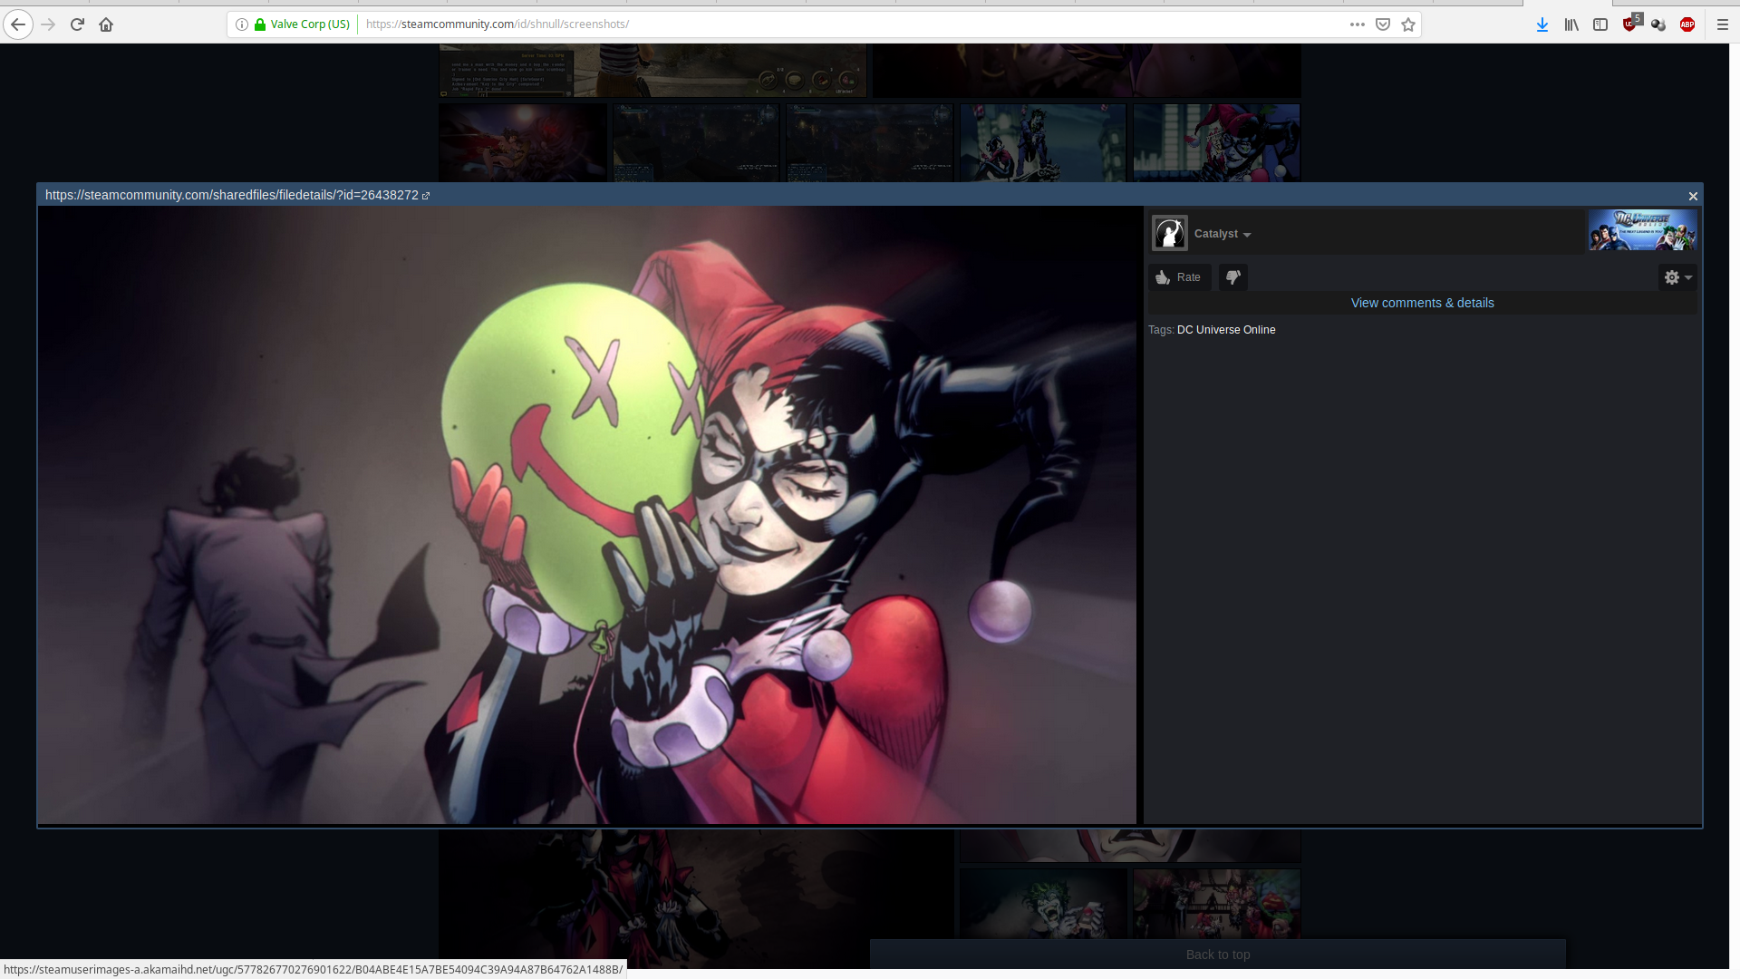The height and width of the screenshot is (979, 1740).
Task: Click the Adblock Plus ABP icon
Action: click(1687, 24)
